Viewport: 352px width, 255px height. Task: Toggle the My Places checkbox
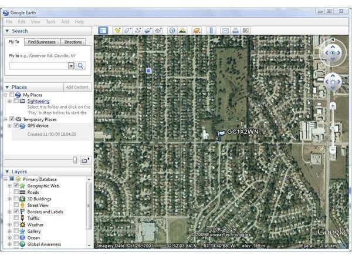[12, 95]
